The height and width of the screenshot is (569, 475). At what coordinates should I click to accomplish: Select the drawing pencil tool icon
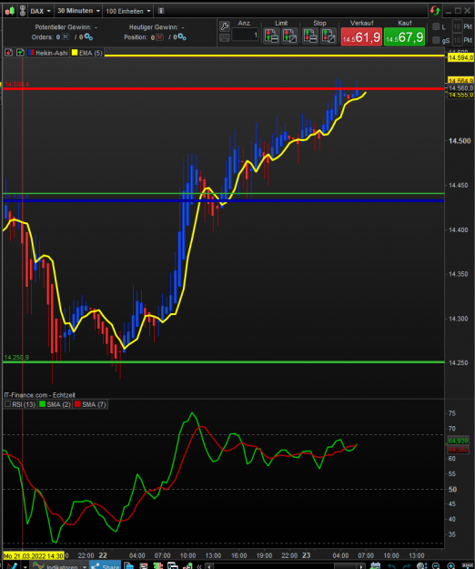[x=11, y=566]
